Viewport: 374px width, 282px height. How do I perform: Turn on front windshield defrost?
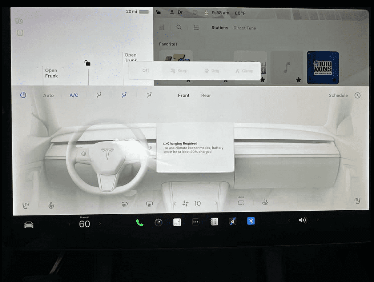[125, 204]
